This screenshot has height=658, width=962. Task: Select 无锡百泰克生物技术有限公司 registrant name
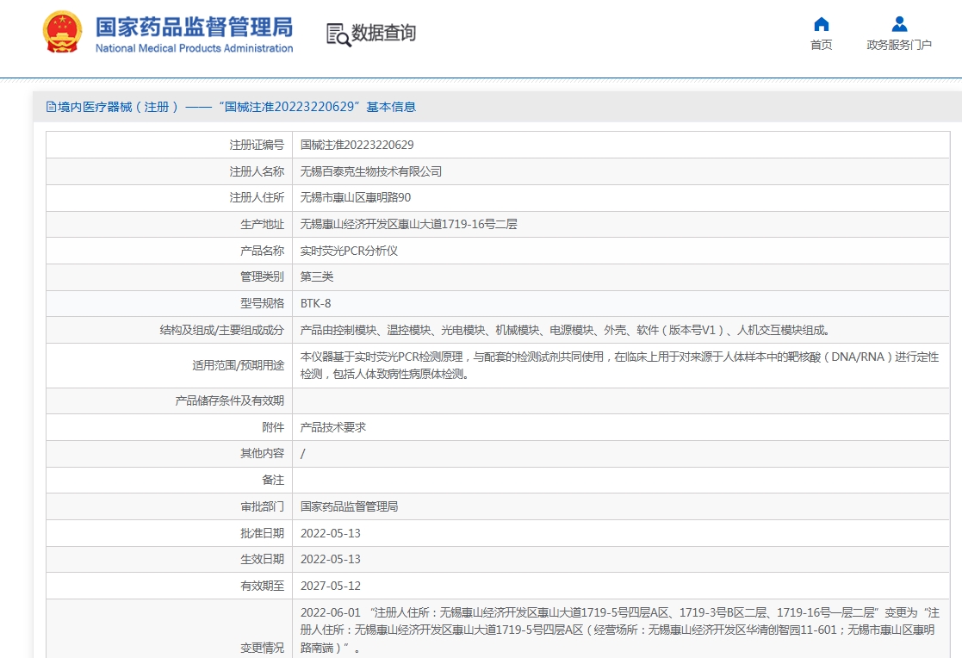370,171
